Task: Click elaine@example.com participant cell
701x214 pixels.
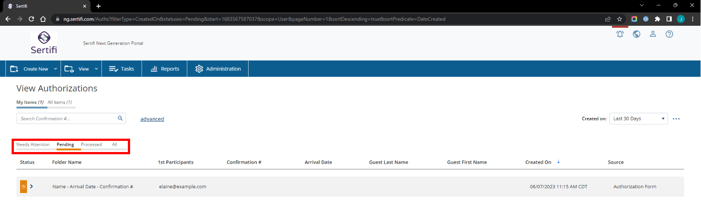Action: (182, 186)
